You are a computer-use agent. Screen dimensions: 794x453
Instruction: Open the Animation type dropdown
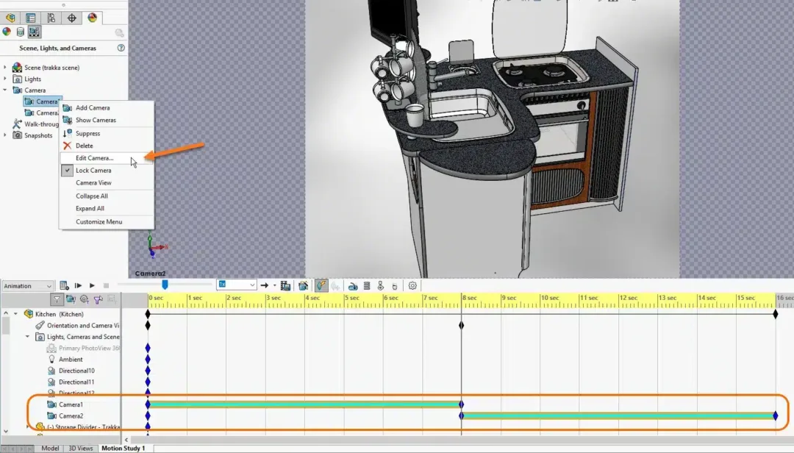point(28,285)
